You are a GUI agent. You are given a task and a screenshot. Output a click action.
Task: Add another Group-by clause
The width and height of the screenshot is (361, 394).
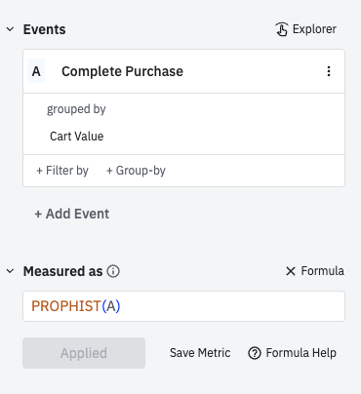click(136, 171)
